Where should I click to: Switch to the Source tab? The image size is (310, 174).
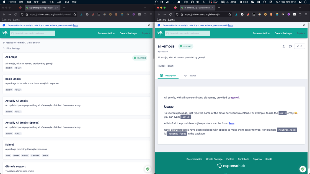190,75
